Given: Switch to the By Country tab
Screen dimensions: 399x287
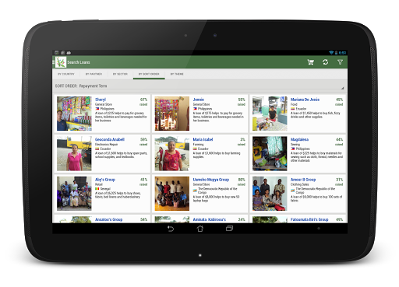Looking at the screenshot, I should coord(66,74).
